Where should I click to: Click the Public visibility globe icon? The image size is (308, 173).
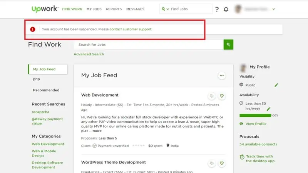pyautogui.click(x=241, y=85)
